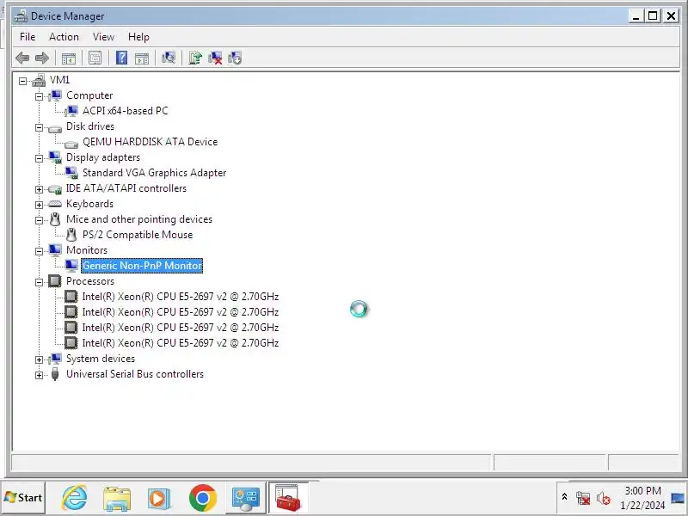Open the clock showing 3:00 PM
Image resolution: width=688 pixels, height=516 pixels.
point(642,498)
